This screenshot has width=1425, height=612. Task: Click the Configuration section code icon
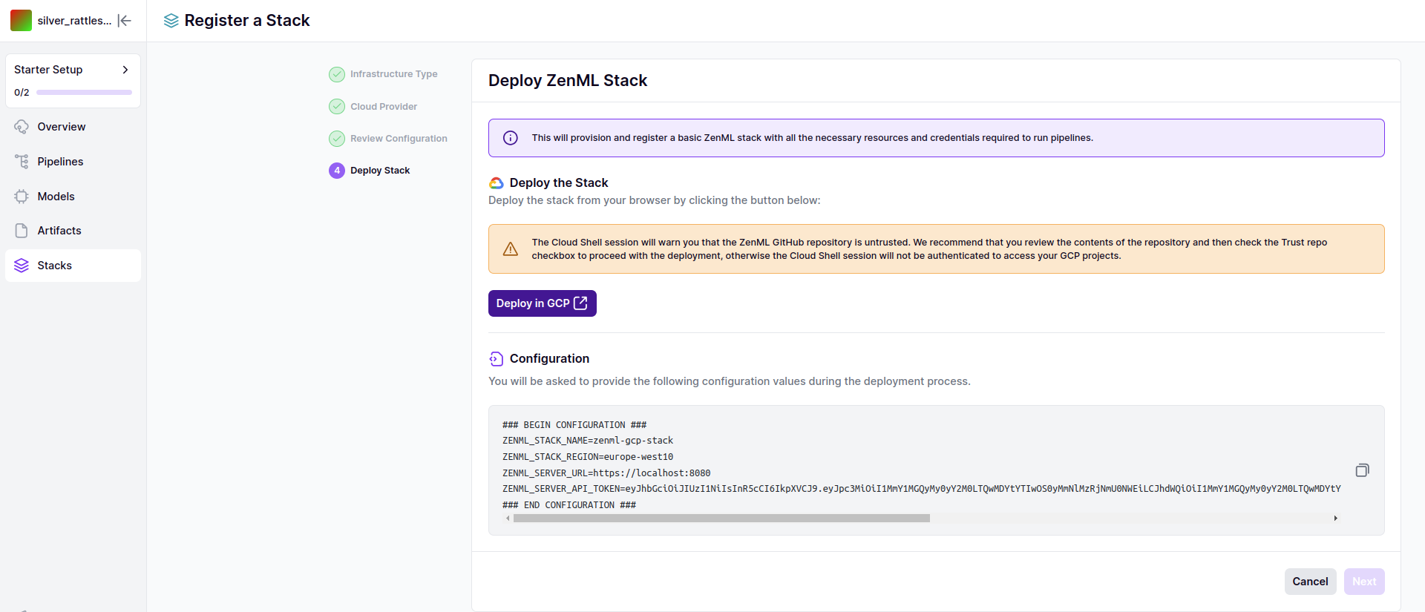497,359
